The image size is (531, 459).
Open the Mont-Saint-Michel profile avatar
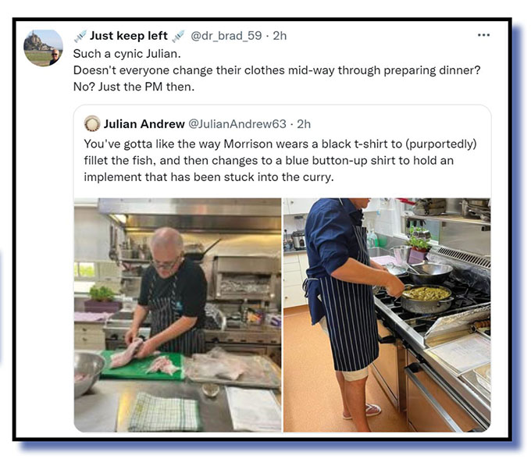click(43, 48)
